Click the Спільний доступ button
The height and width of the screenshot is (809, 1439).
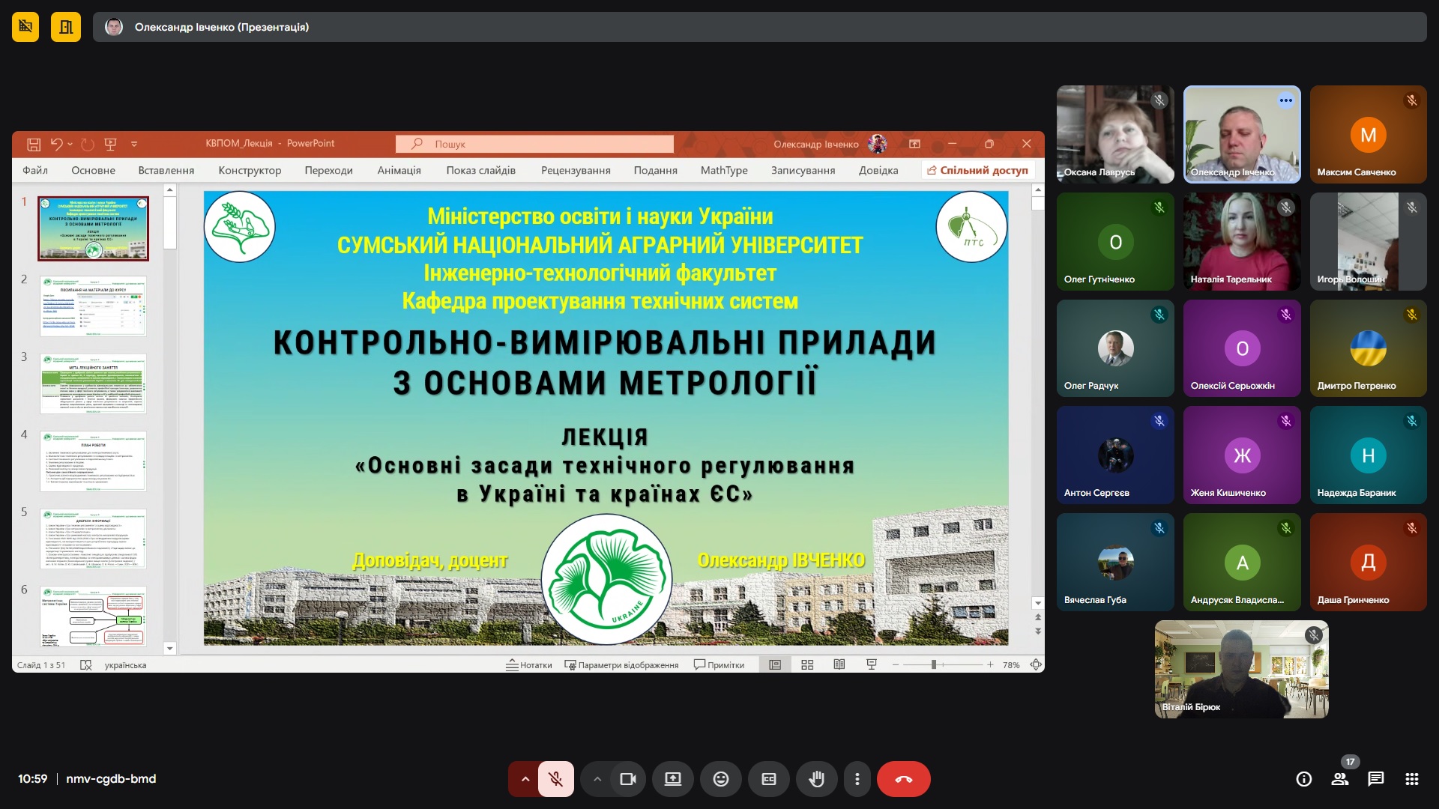click(977, 170)
